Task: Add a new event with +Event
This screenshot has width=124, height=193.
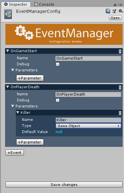Action: pos(14,153)
